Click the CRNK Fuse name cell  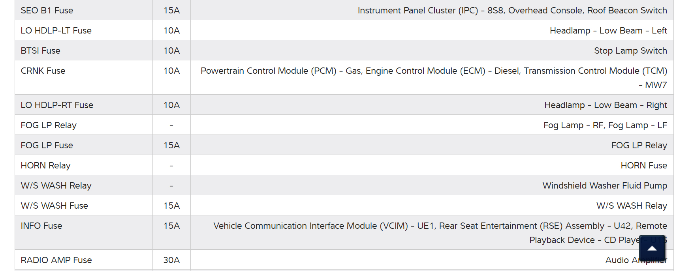tap(43, 71)
